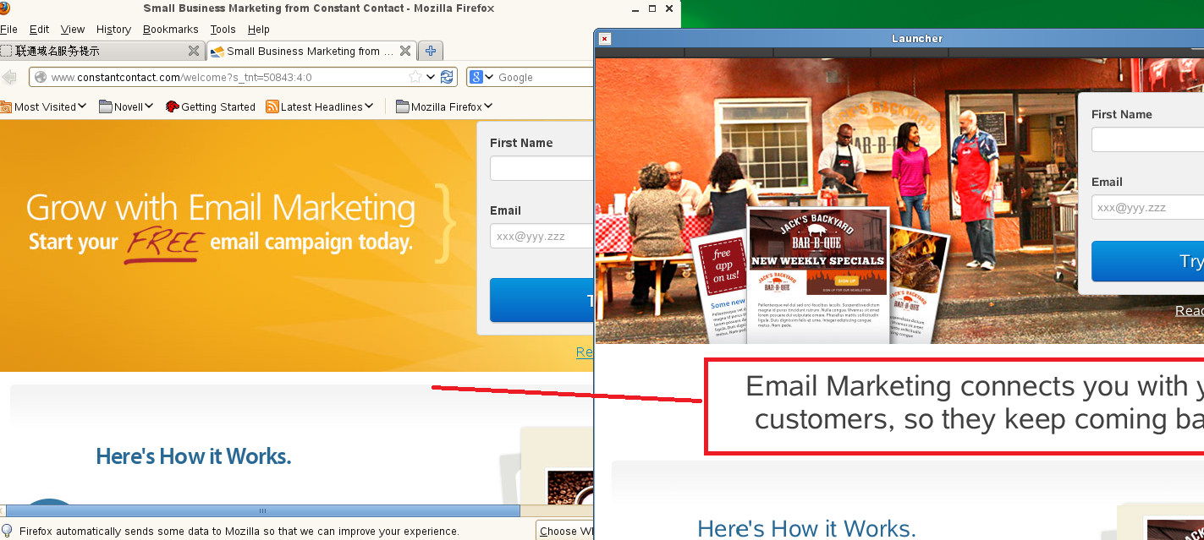Click the First Name field in Firefox page
Image resolution: width=1204 pixels, height=540 pixels.
(x=542, y=168)
